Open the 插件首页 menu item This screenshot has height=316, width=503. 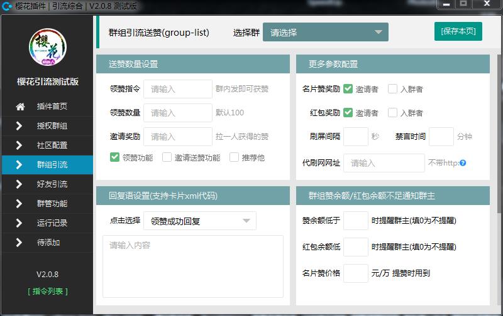48,107
